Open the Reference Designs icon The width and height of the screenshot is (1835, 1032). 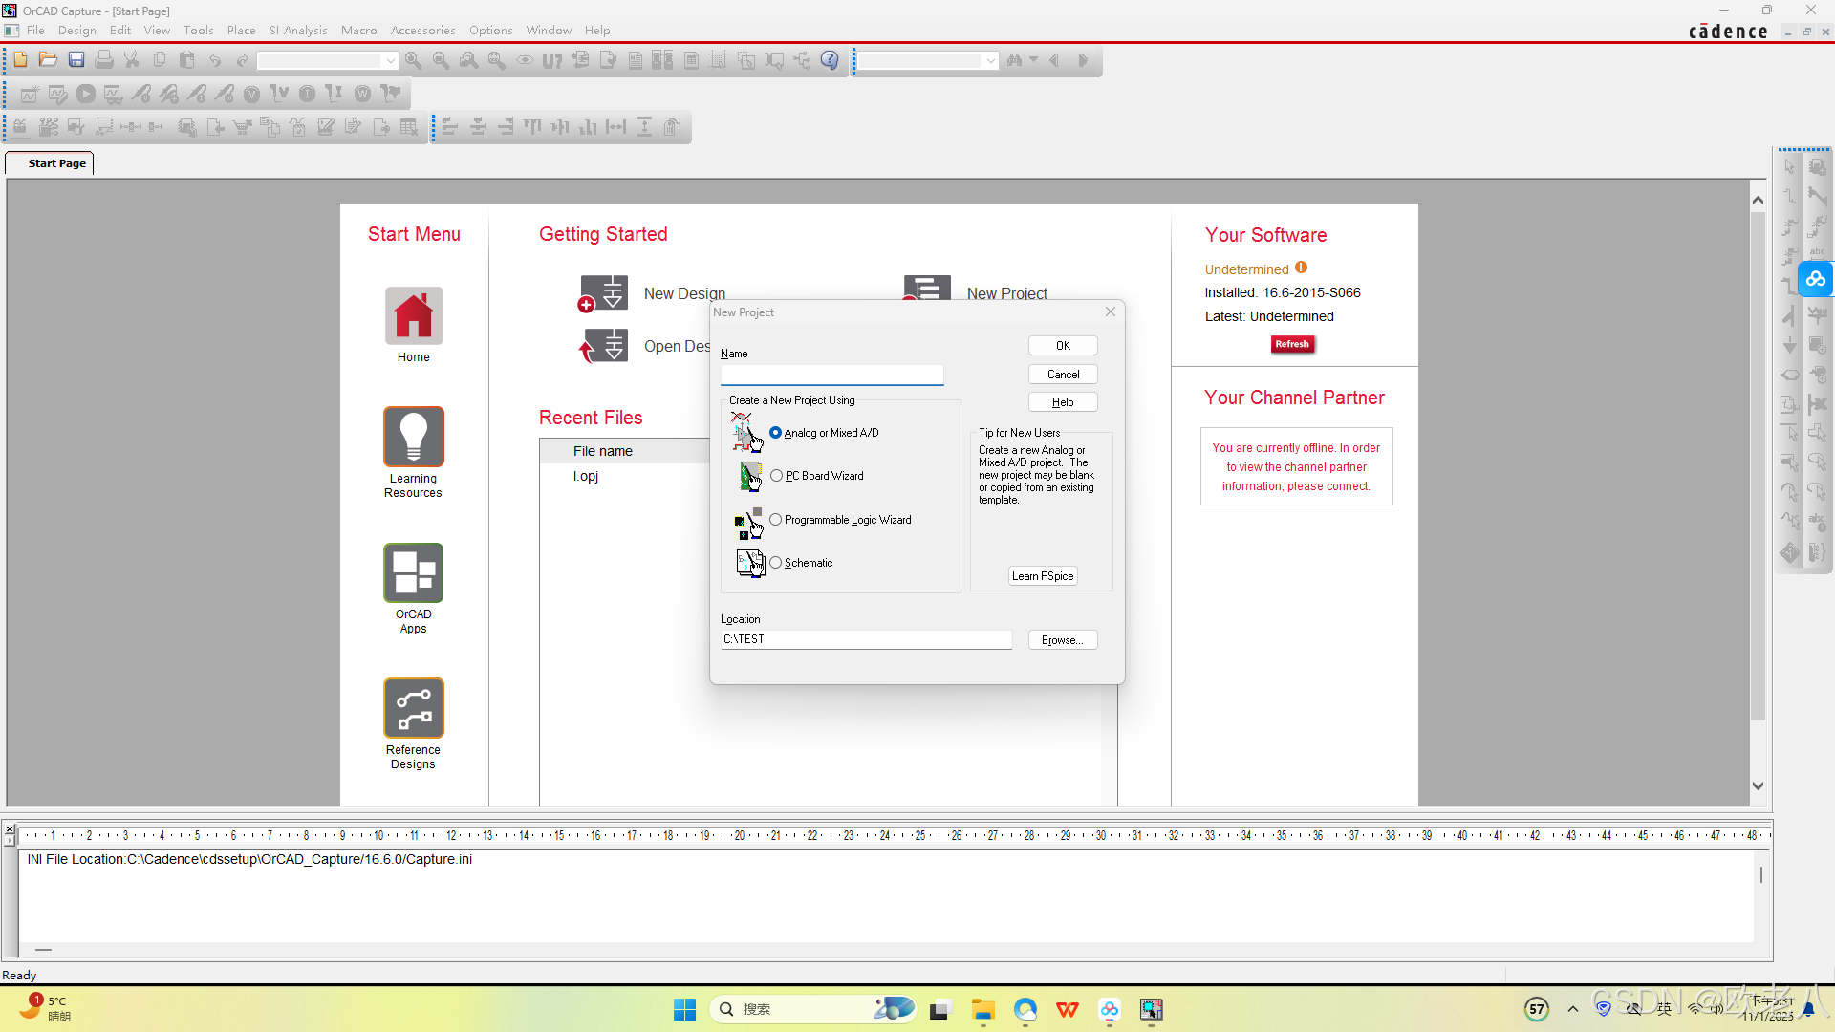[x=414, y=708]
